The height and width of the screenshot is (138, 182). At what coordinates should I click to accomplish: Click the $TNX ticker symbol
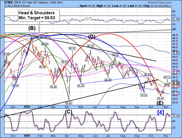(6, 3)
